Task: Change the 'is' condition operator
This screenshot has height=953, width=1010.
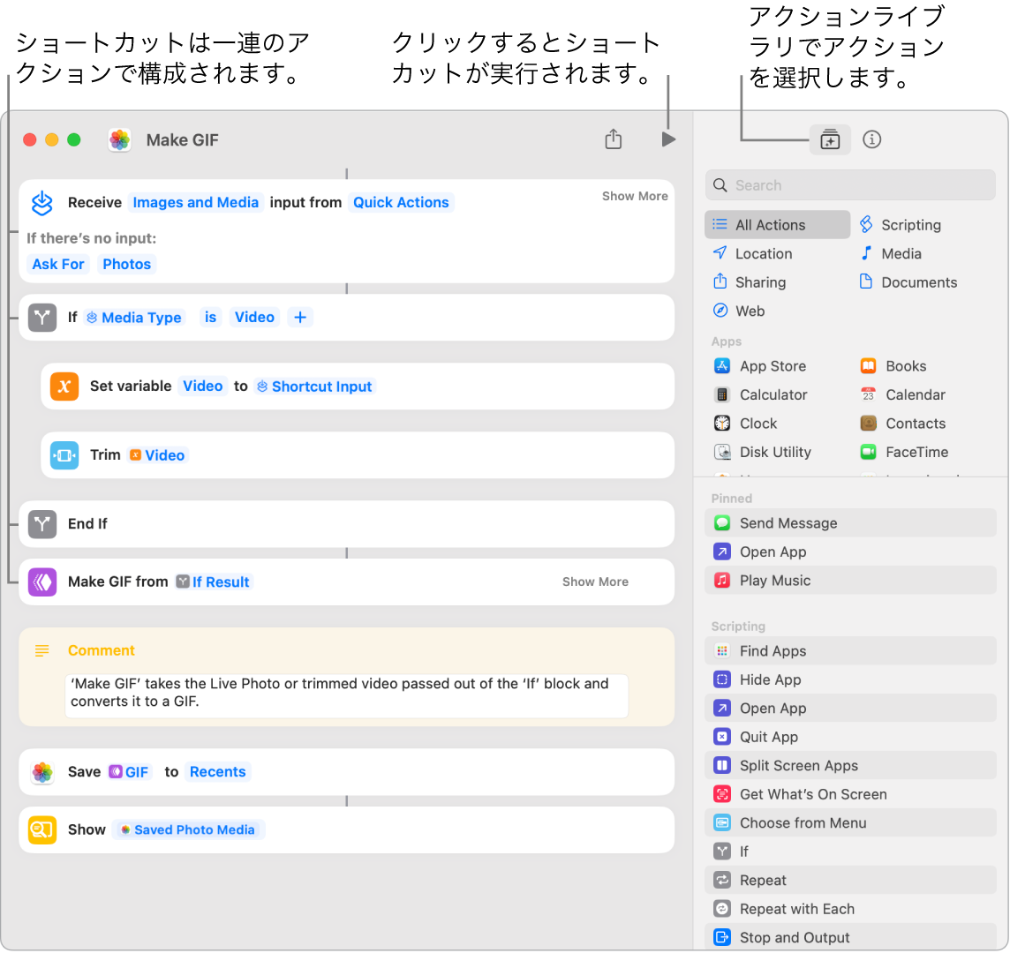Action: click(x=210, y=318)
